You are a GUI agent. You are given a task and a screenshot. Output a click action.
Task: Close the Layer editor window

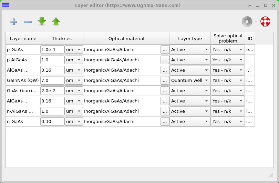(x=274, y=5)
